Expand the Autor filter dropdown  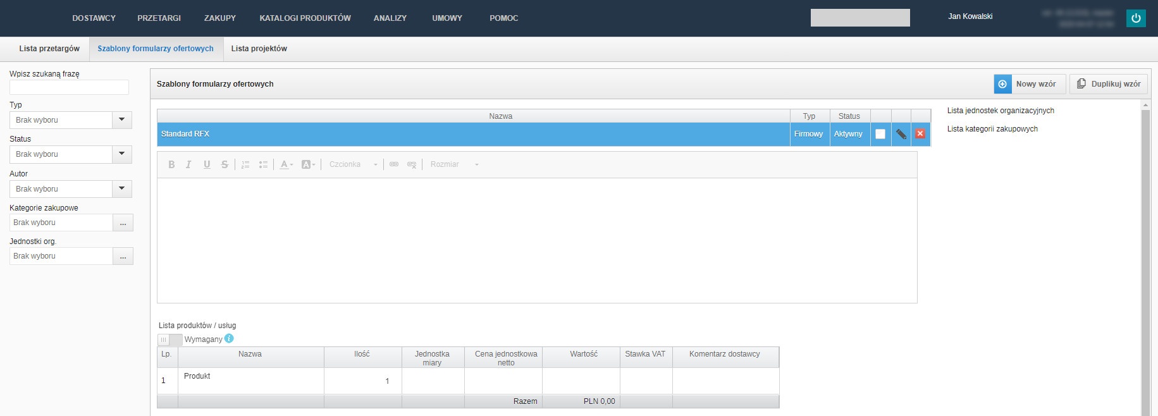tap(122, 189)
